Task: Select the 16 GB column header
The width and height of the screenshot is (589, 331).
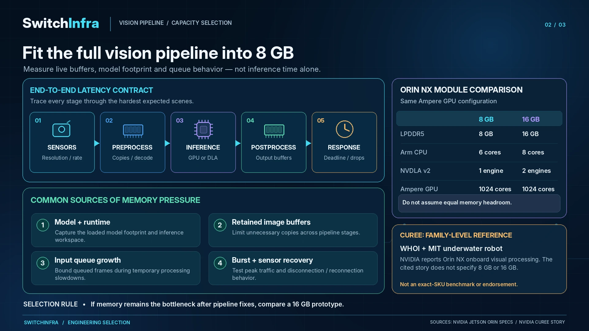Action: coord(531,119)
